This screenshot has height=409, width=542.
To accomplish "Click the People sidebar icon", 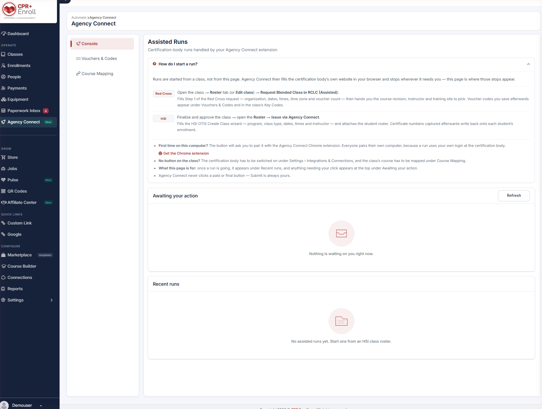I will [4, 77].
